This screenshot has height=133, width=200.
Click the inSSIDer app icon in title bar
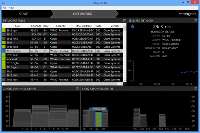[x=3, y=3]
